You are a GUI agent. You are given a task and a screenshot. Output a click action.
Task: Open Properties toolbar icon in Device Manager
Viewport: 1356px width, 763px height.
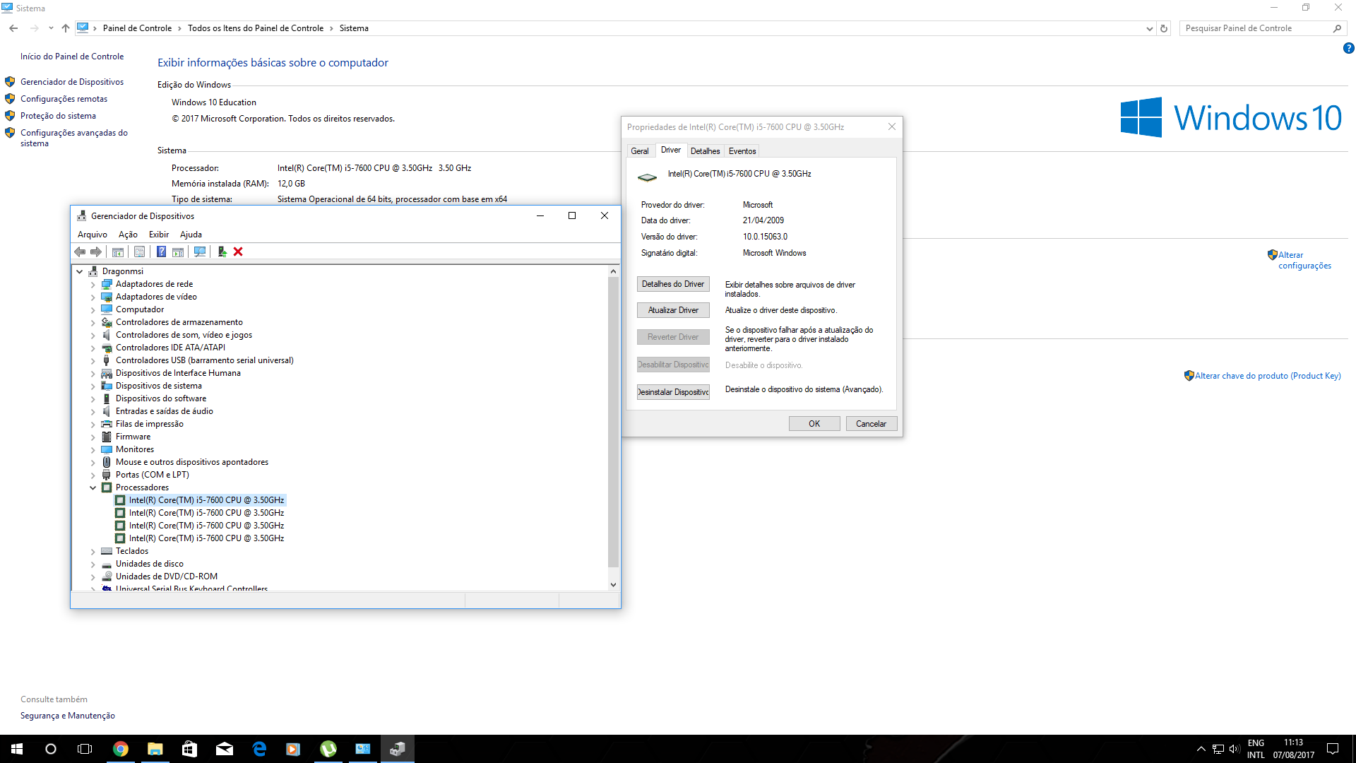point(140,252)
